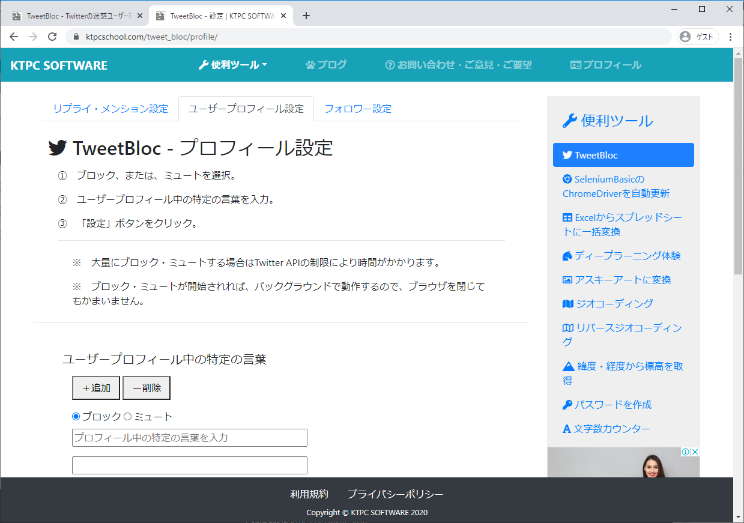744x523 pixels.
Task: Open the アスキーアートに変換 tool
Action: (x=617, y=280)
